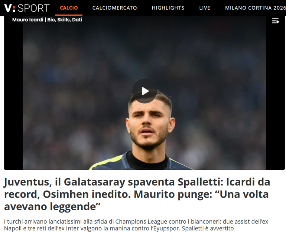Click the article summary about Champions League
Image resolution: width=286 pixels, height=237 pixels.
click(136, 225)
